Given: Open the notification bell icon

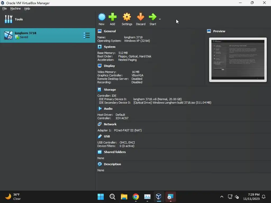Looking at the screenshot, I should tap(264, 197).
